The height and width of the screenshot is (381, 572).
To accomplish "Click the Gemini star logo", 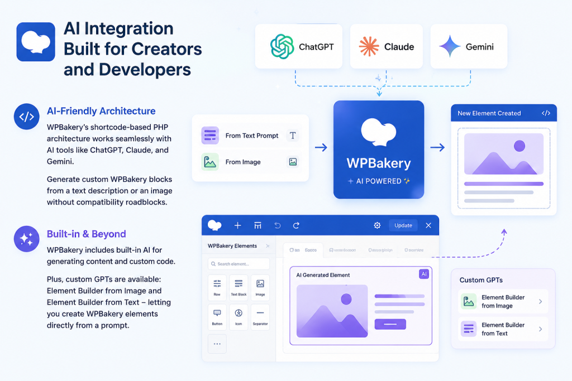I will coord(450,46).
